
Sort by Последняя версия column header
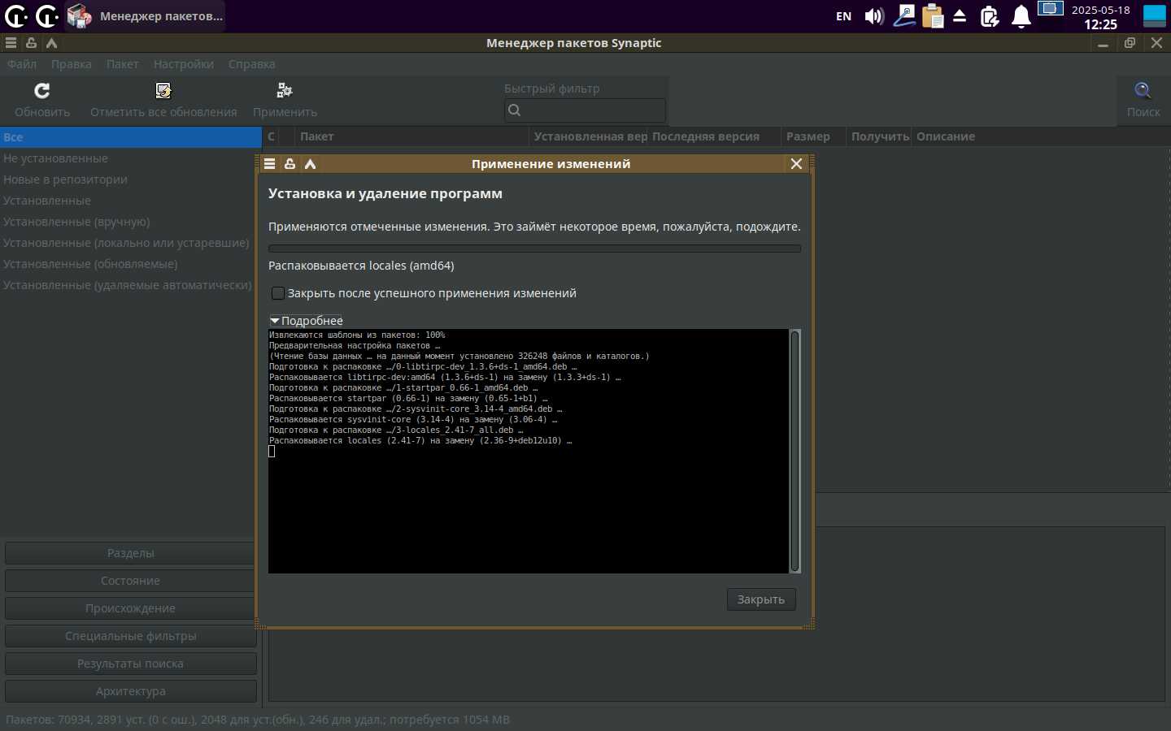click(715, 136)
